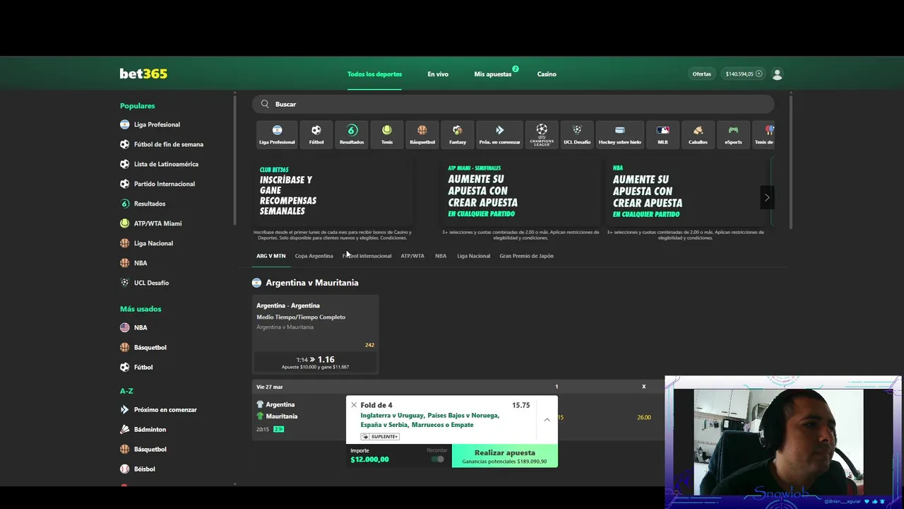The image size is (904, 509).
Task: Select the ARG V MTN tab
Action: 270,256
